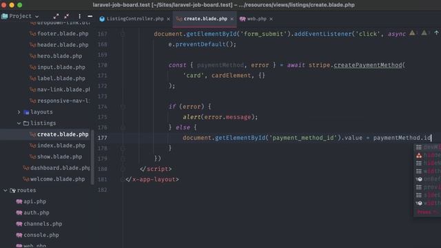This screenshot has height=248, width=441.
Task: Open channels.php in routes folder
Action: coord(43,224)
